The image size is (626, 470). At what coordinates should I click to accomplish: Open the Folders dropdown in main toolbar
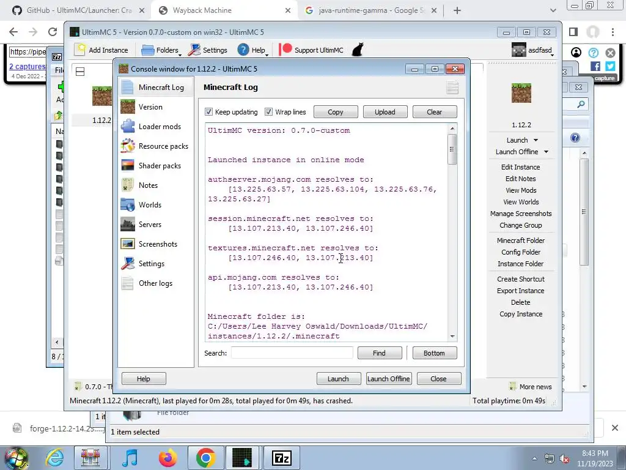point(161,50)
